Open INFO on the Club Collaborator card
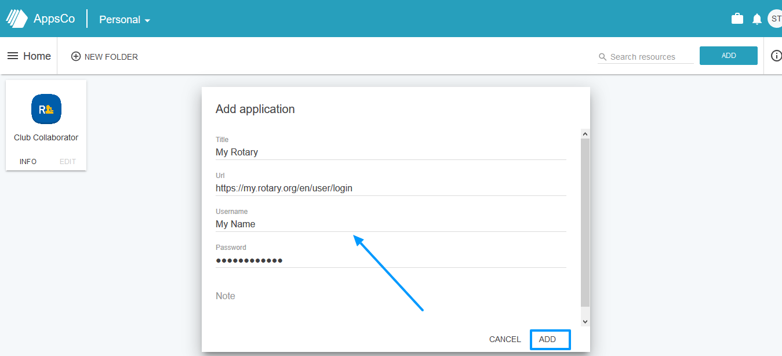 click(x=28, y=162)
